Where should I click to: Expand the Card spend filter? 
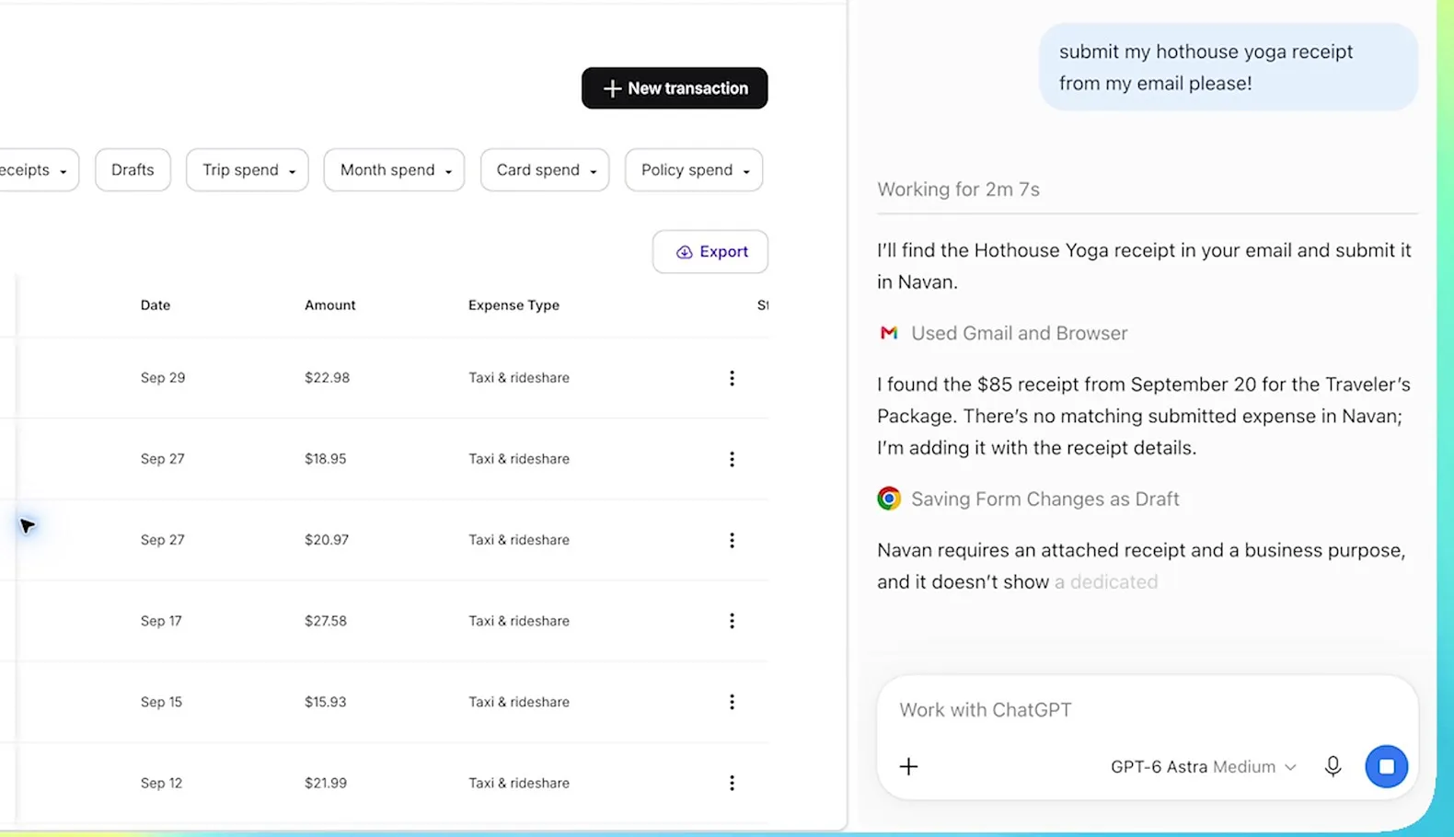[x=545, y=170]
